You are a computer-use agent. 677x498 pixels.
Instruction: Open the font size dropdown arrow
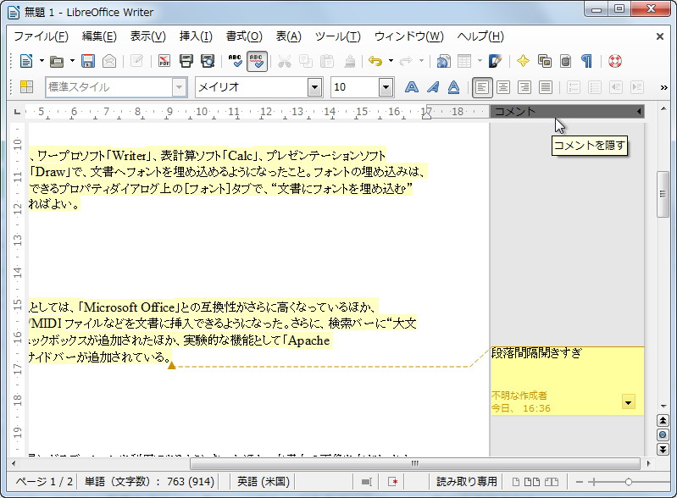coord(386,87)
